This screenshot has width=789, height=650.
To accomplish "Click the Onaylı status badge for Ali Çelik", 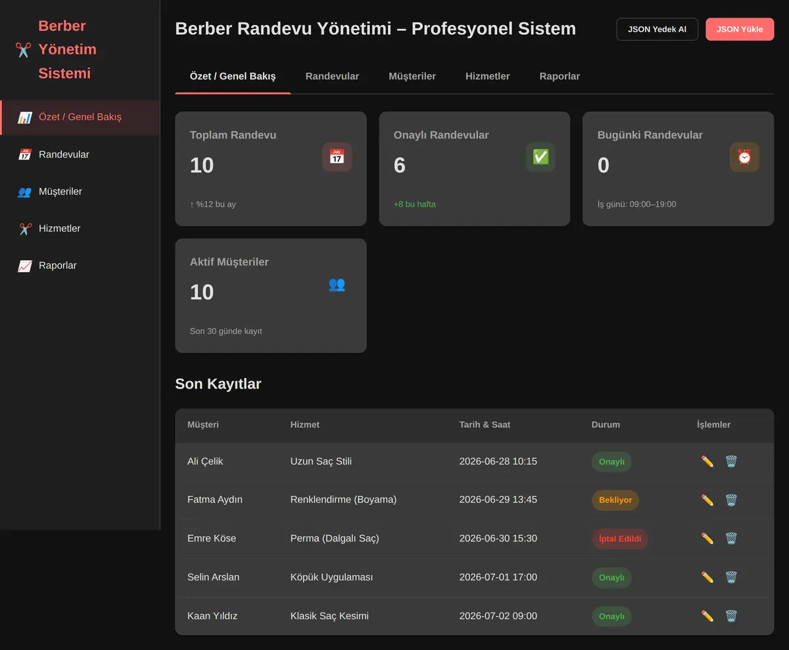I will pos(611,461).
